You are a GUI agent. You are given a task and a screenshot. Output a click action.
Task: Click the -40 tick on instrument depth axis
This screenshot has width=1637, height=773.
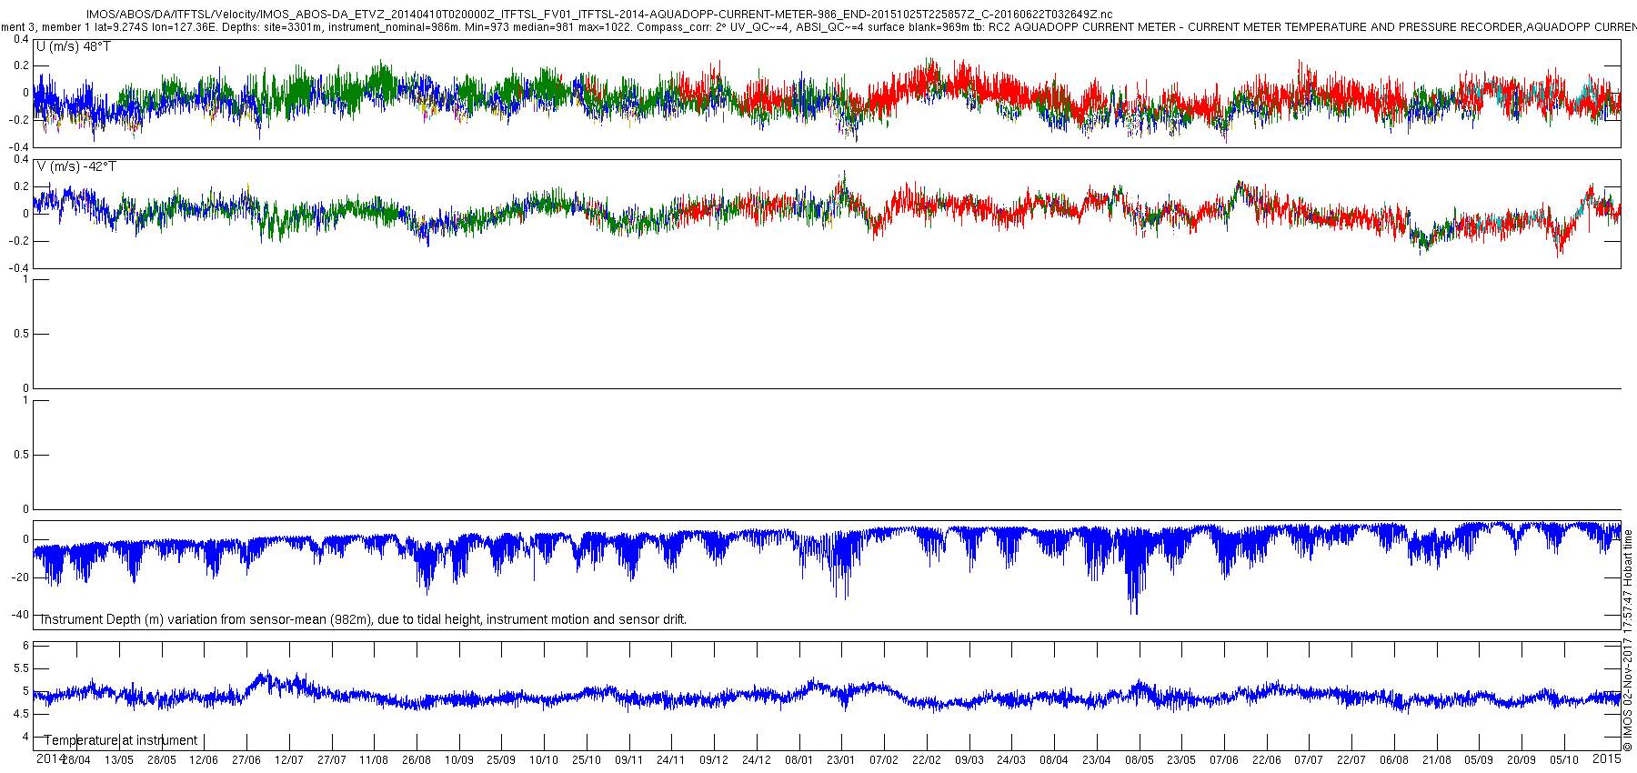(x=20, y=615)
